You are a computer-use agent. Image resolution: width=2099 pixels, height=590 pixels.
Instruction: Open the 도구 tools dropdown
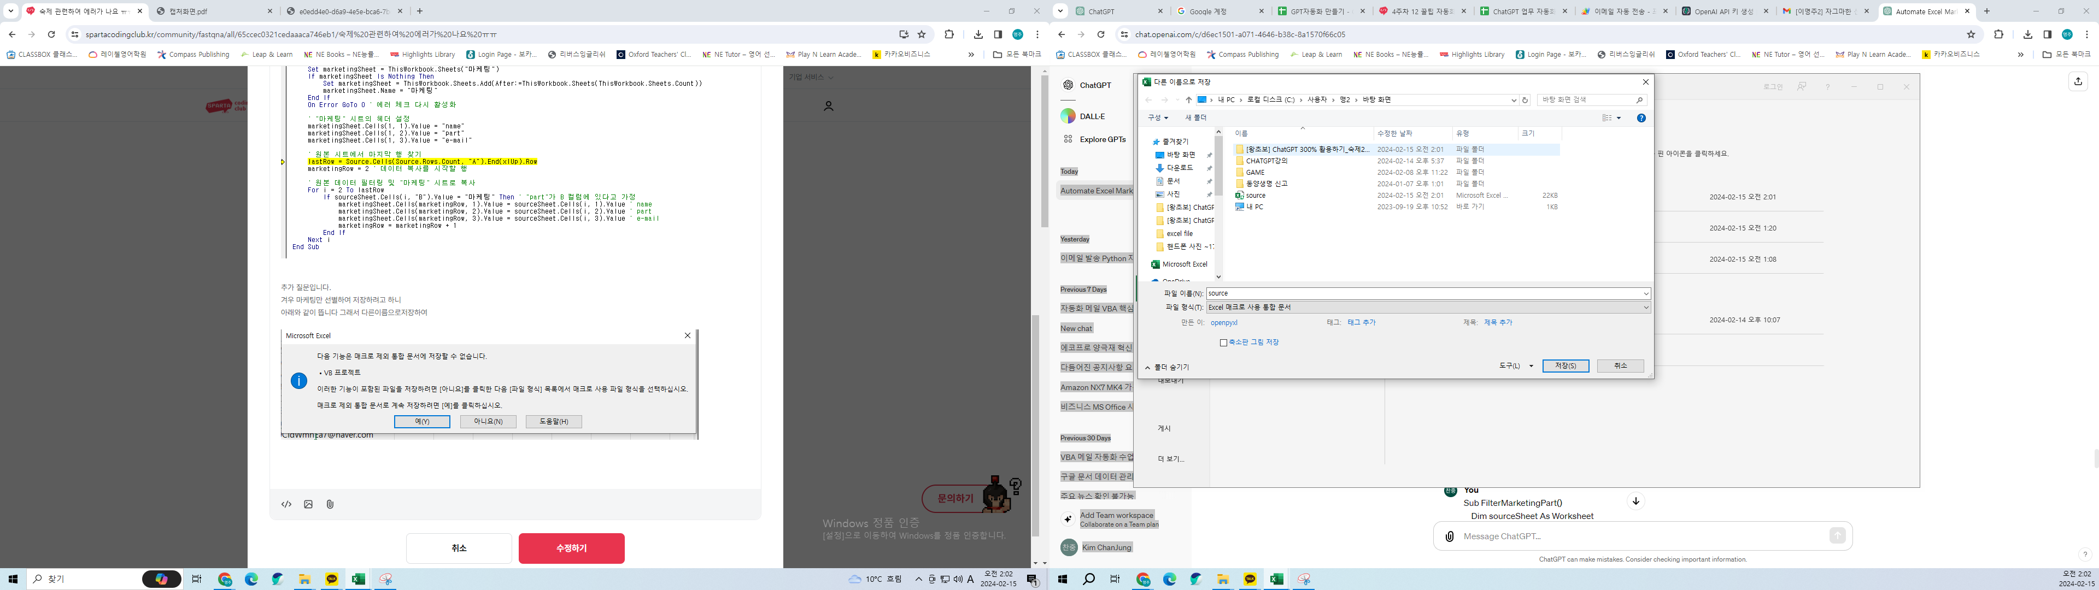click(1516, 366)
